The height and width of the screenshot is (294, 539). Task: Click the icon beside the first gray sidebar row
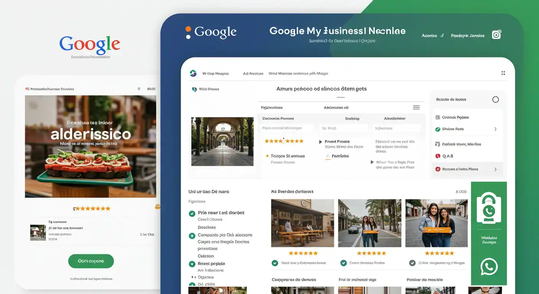point(438,118)
